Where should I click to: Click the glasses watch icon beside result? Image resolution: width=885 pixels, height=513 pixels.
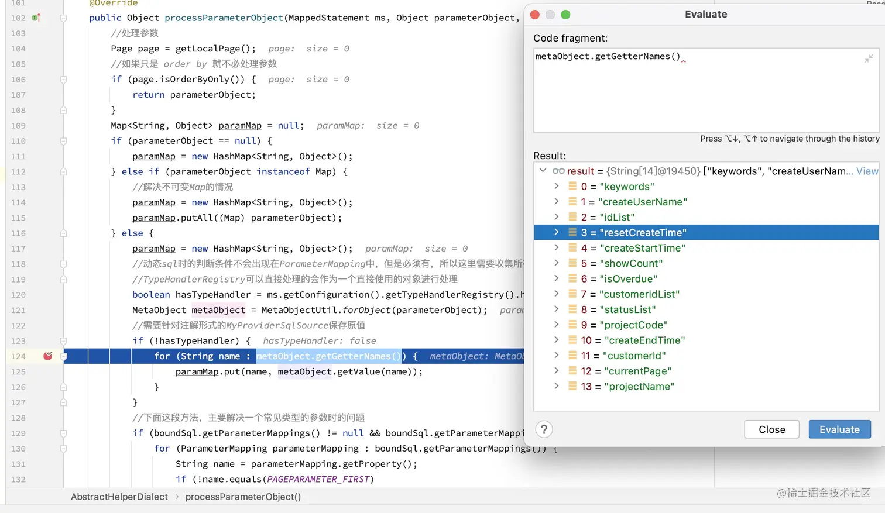[x=558, y=171]
